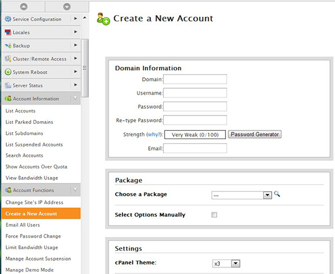The width and height of the screenshot is (335, 274).
Task: Click the Very Weak strength meter
Action: click(x=195, y=135)
